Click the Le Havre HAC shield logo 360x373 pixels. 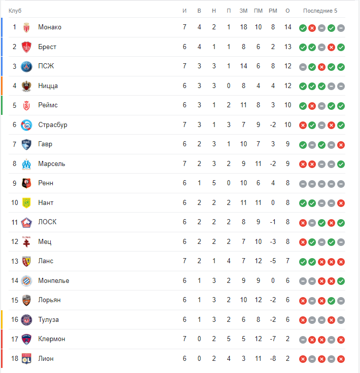[x=26, y=144]
